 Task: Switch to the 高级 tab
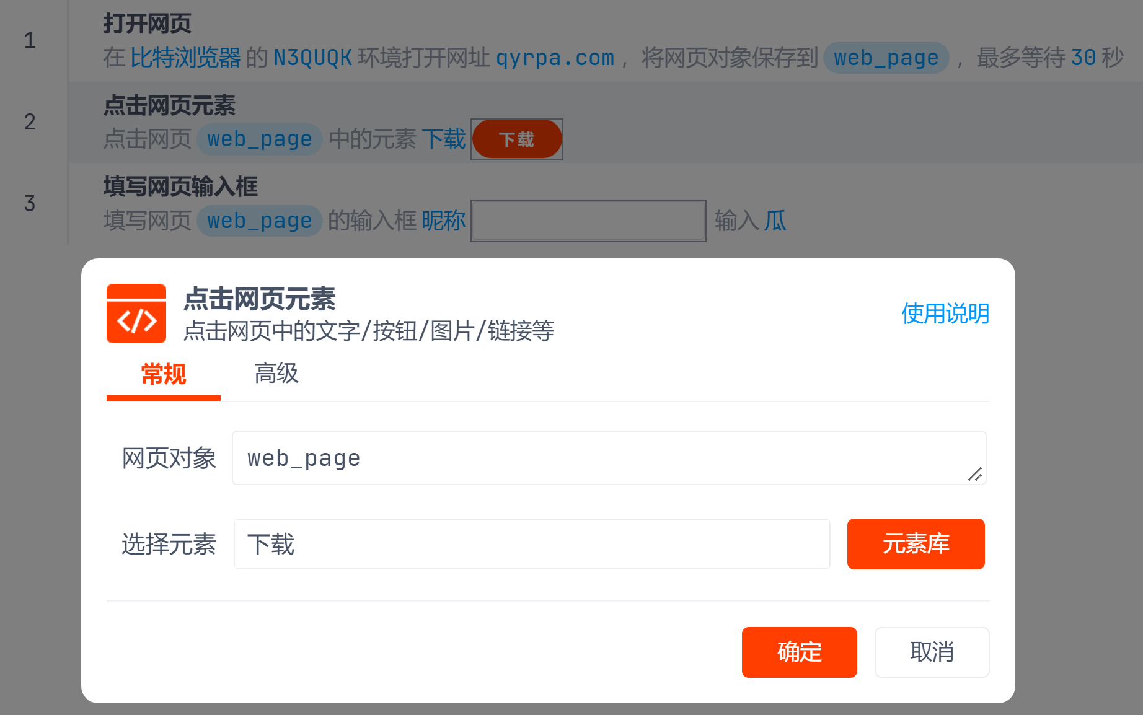276,374
